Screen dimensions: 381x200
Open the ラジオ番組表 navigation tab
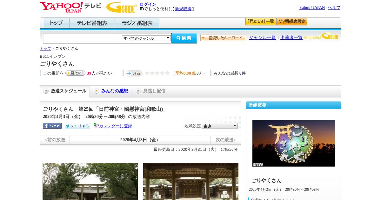[137, 23]
